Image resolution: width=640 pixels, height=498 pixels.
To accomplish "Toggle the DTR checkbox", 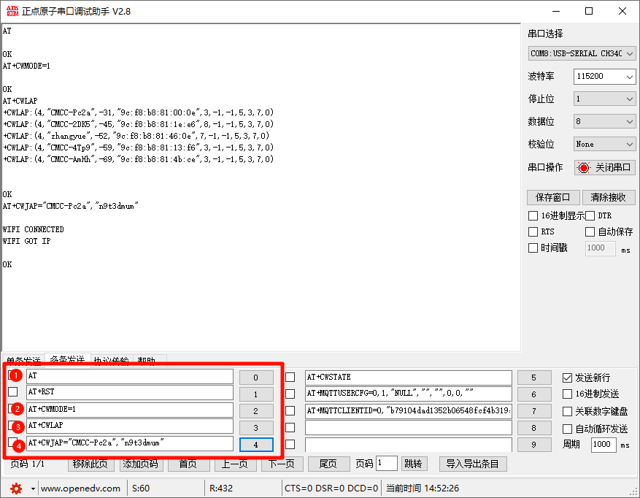I will pyautogui.click(x=590, y=215).
